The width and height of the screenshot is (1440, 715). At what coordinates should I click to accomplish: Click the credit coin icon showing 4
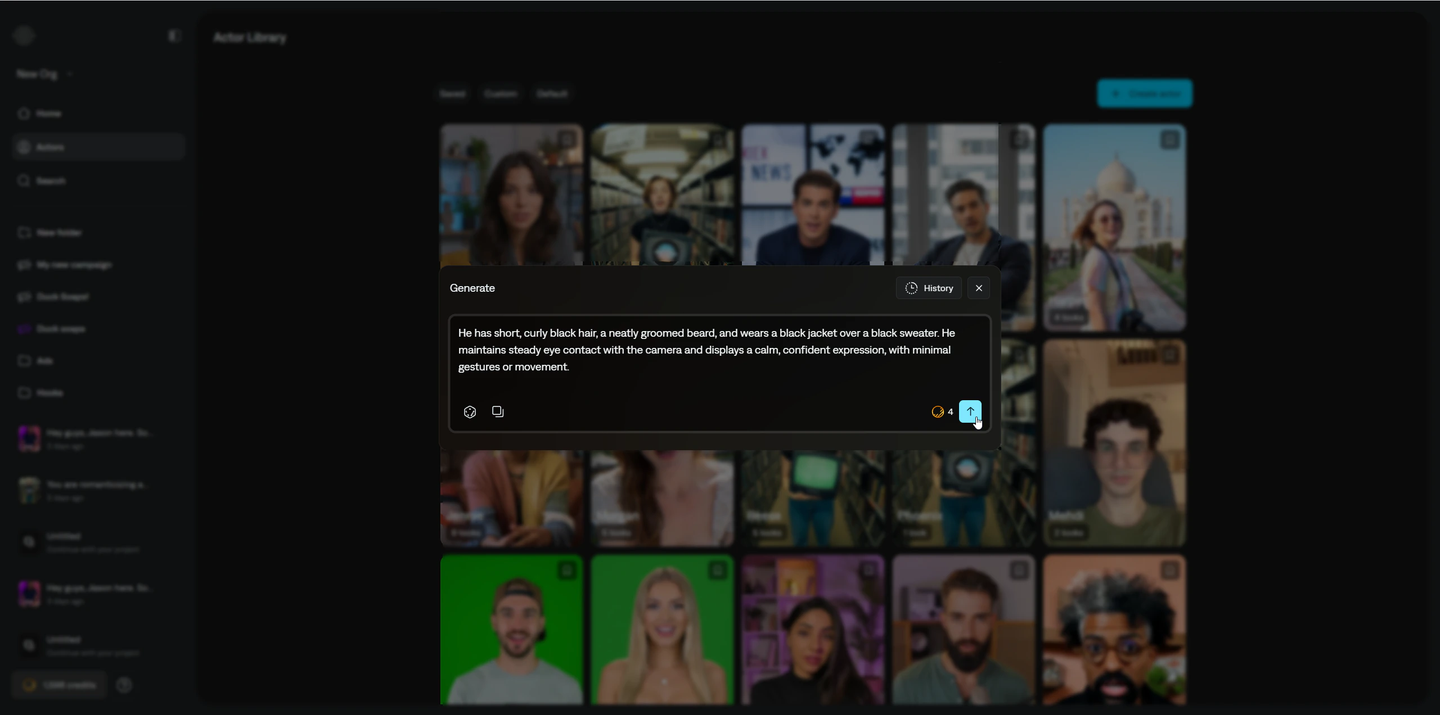coord(938,412)
